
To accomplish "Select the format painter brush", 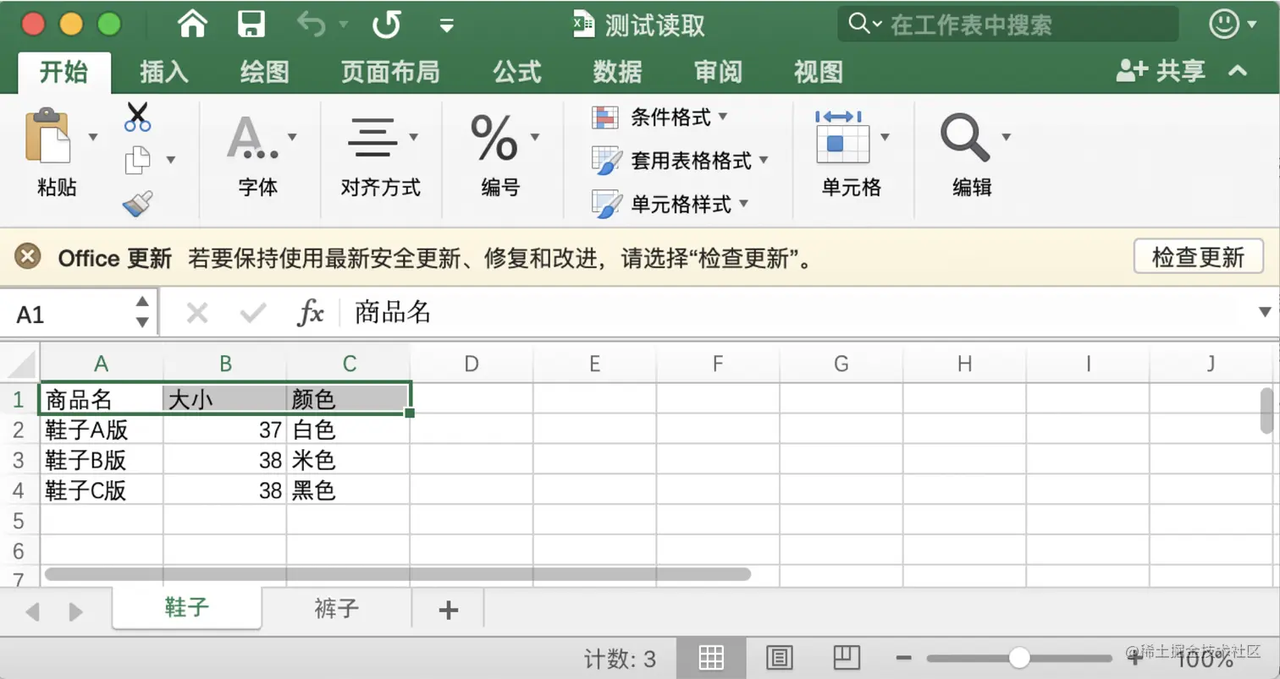I will (x=137, y=203).
